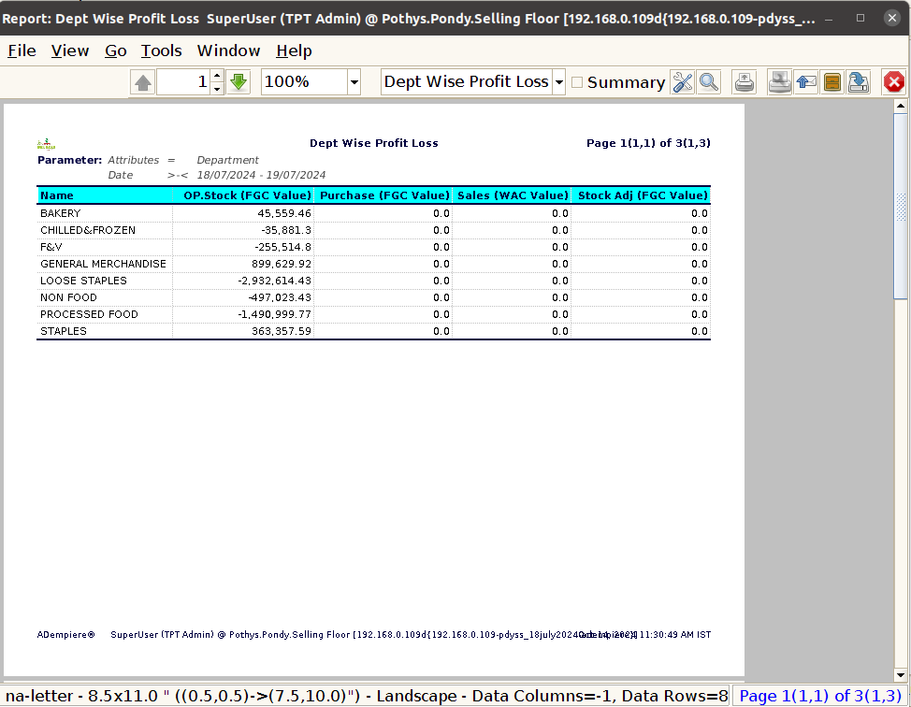This screenshot has width=911, height=707.
Task: Open the View menu
Action: pyautogui.click(x=70, y=51)
